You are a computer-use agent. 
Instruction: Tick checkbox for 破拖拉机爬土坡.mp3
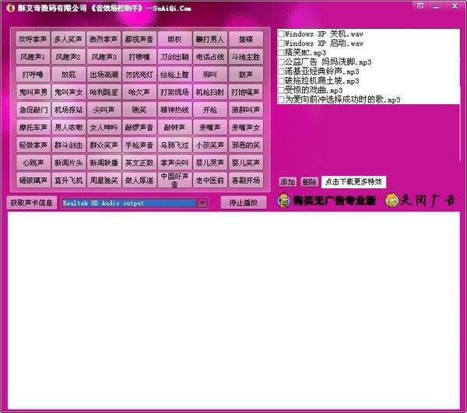[x=281, y=81]
